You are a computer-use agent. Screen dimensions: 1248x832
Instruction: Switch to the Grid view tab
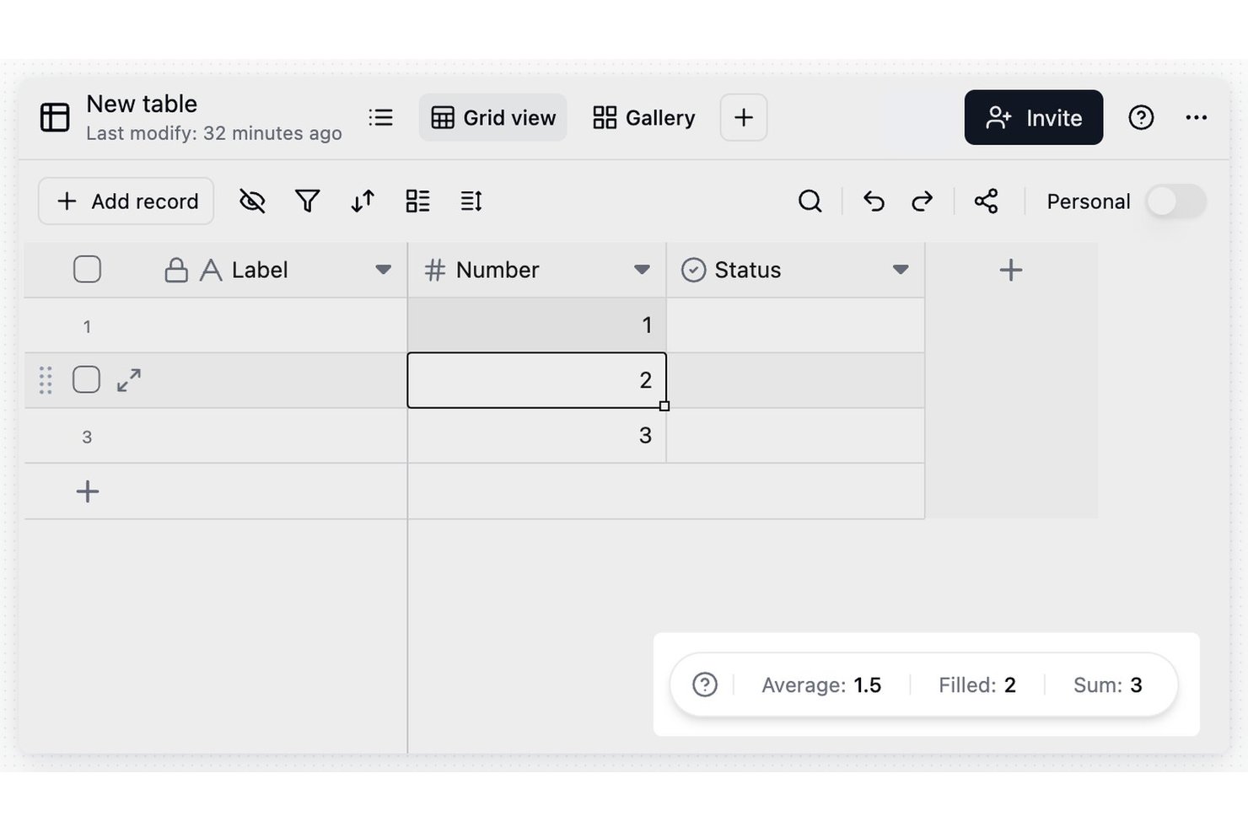tap(493, 117)
